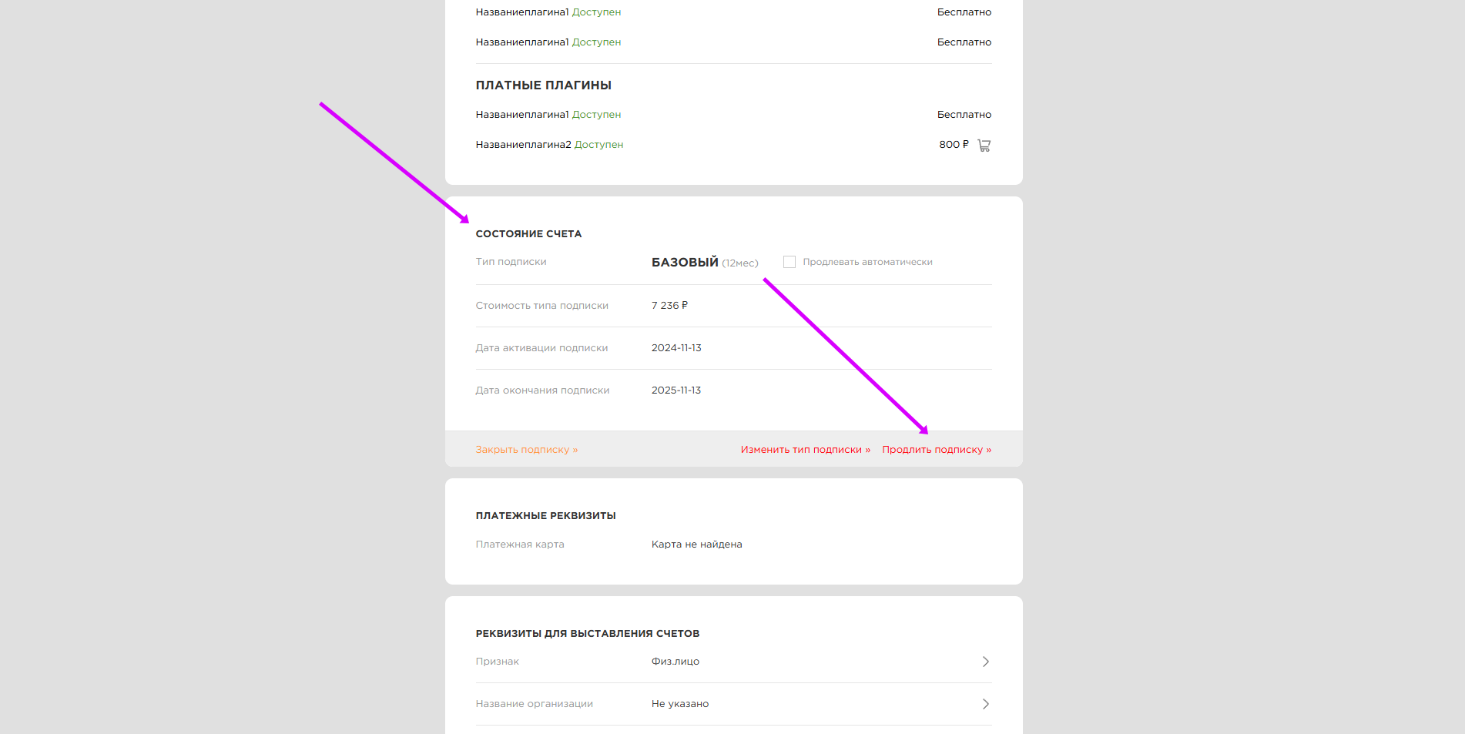Screen dimensions: 1465x734
Task: Click the Карта не найдена text
Action: (696, 545)
